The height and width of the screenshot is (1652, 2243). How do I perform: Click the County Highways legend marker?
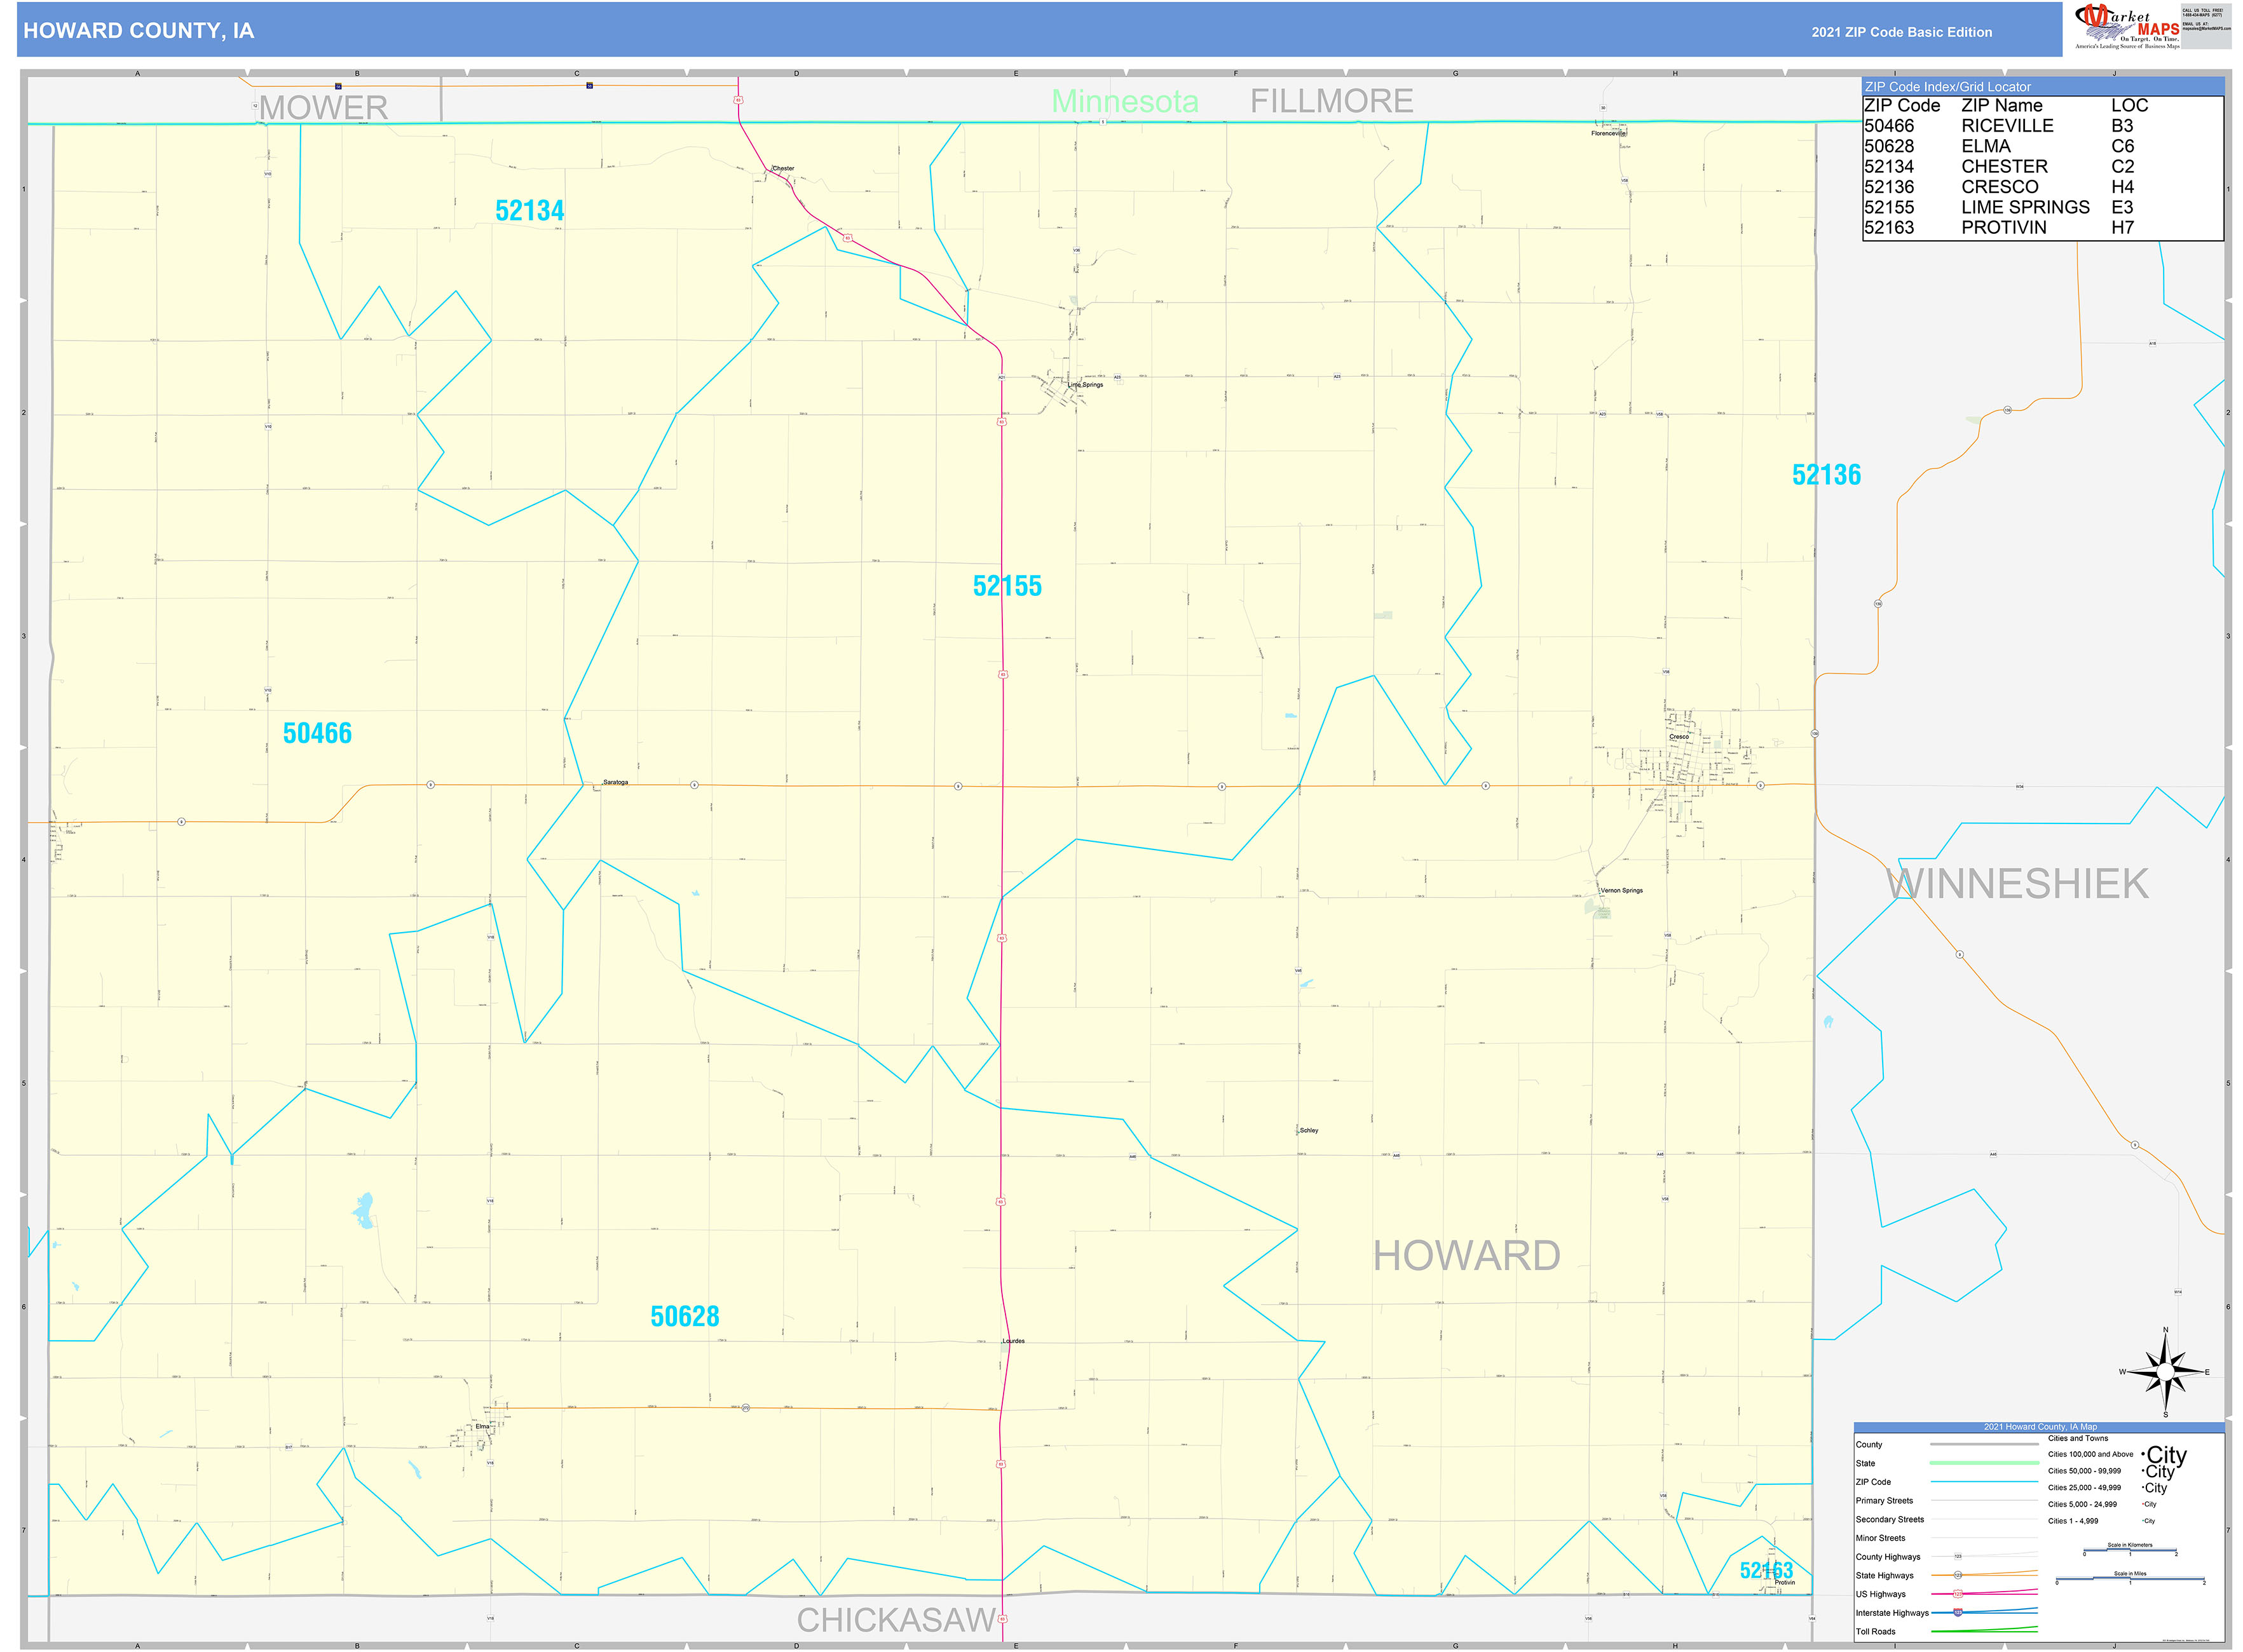tap(1959, 1556)
